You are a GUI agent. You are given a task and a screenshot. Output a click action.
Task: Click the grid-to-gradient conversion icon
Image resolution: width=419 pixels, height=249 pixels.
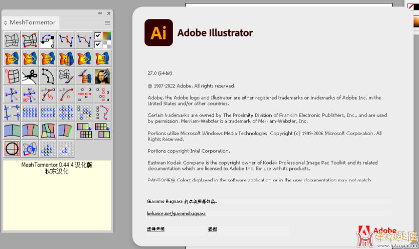(102, 130)
